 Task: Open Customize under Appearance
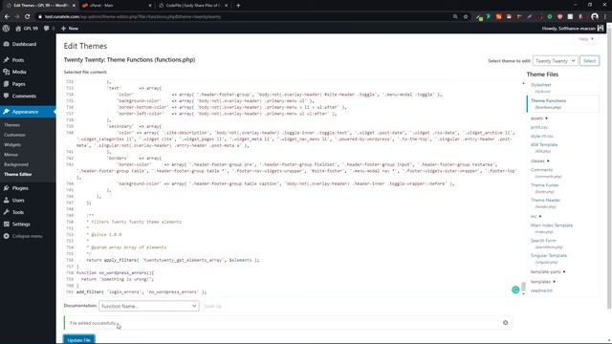click(14, 135)
